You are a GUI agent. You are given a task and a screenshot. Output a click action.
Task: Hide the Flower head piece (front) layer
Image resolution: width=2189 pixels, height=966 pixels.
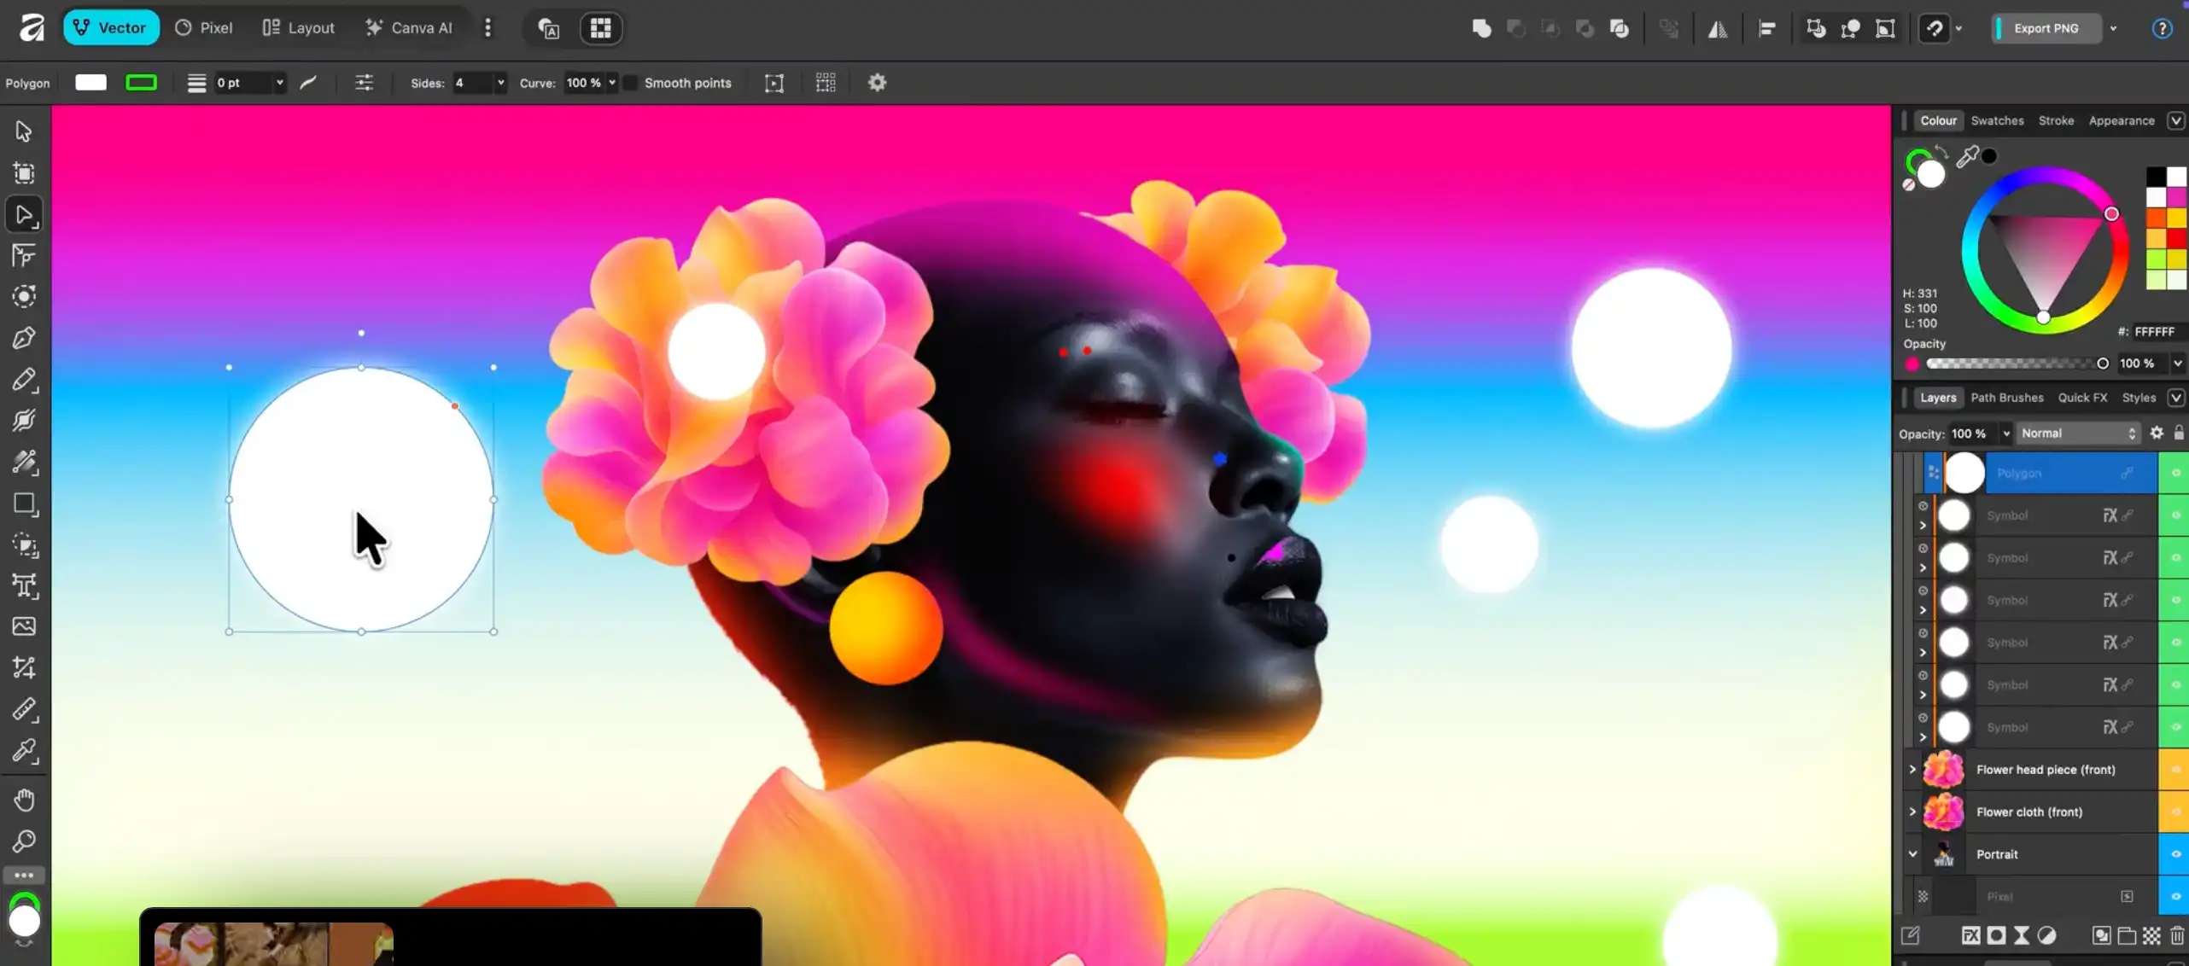pyautogui.click(x=2174, y=770)
